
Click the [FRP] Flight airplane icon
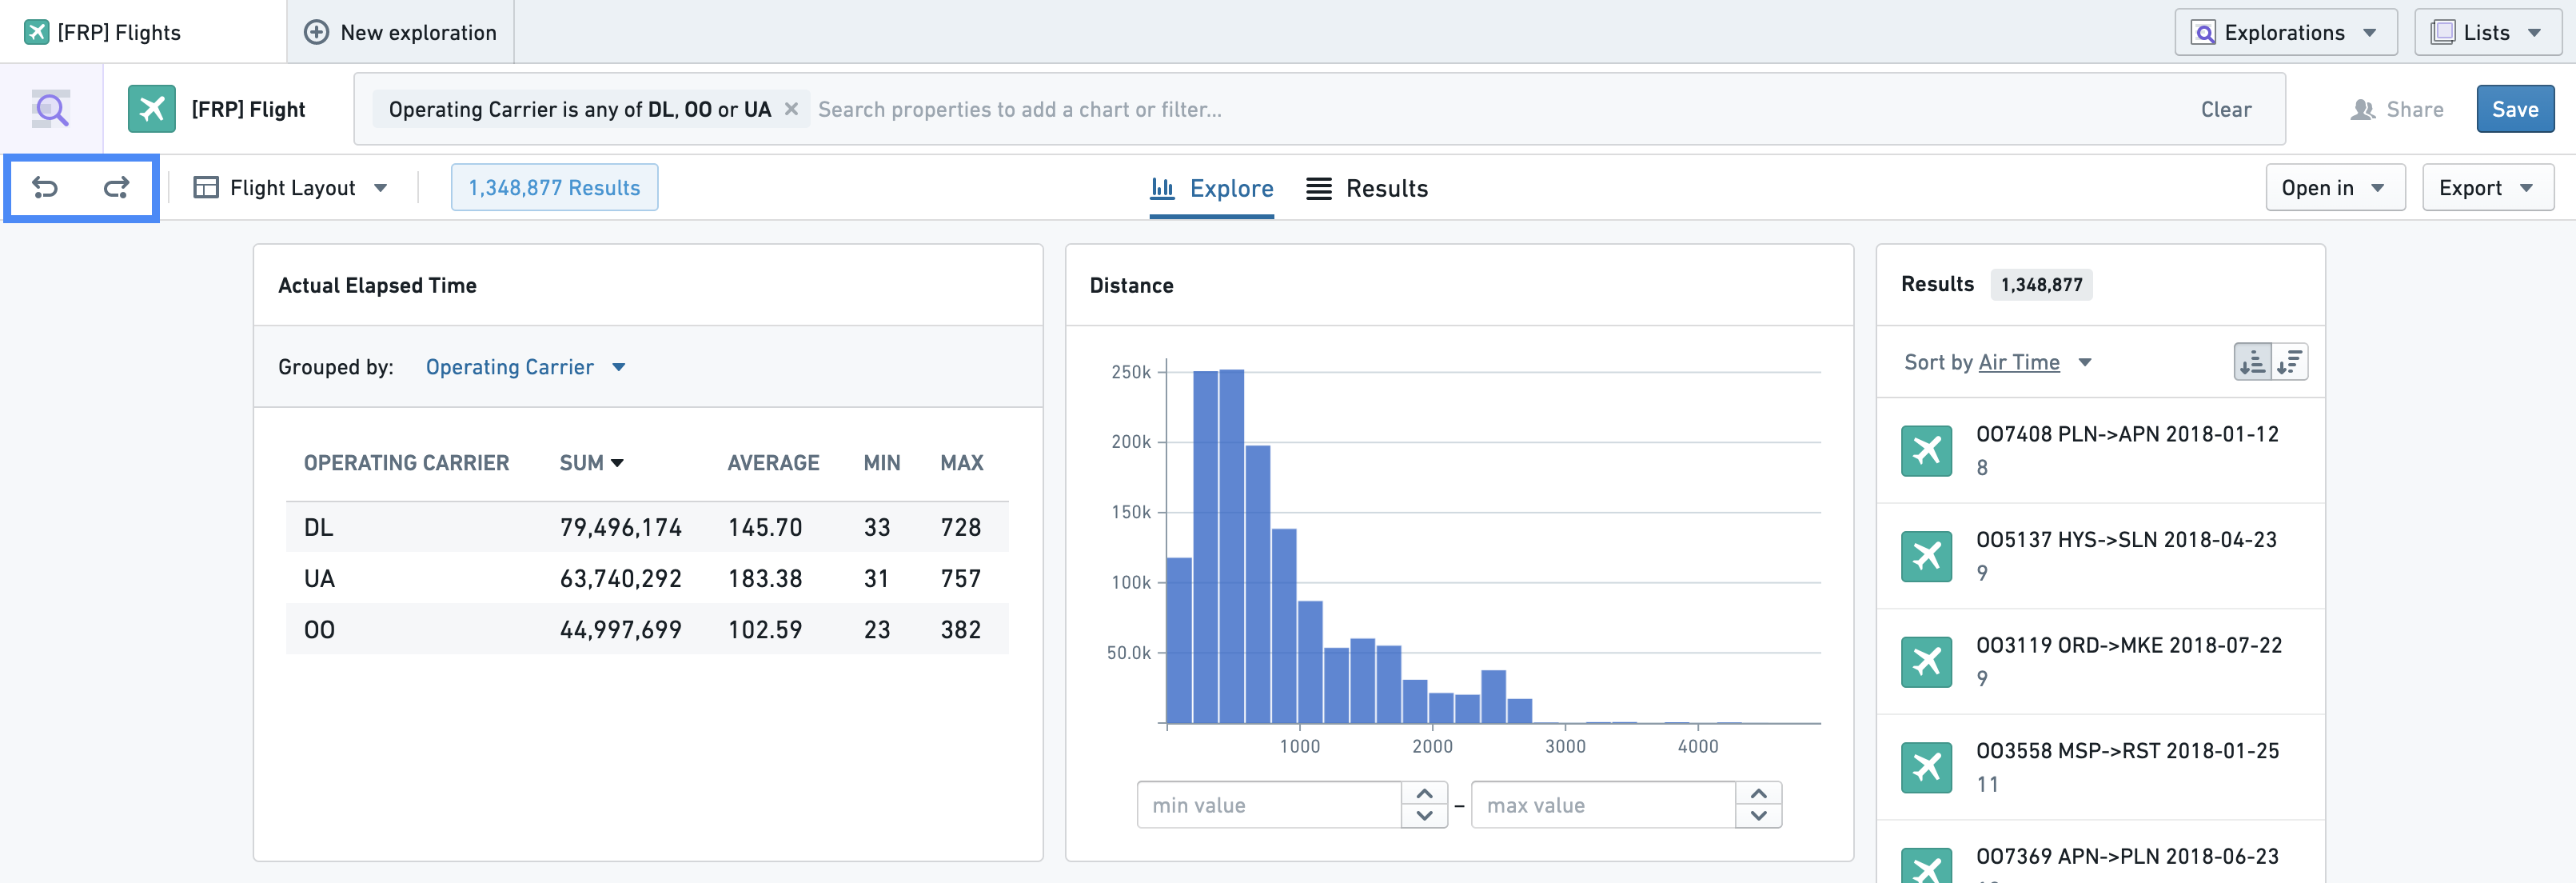pyautogui.click(x=152, y=109)
